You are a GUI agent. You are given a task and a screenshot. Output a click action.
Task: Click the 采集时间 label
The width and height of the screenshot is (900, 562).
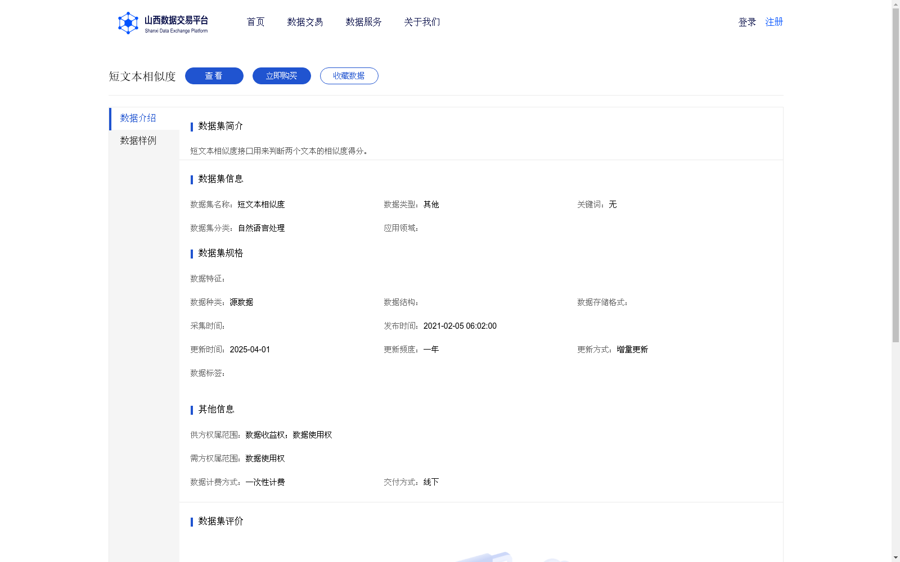pyautogui.click(x=208, y=326)
